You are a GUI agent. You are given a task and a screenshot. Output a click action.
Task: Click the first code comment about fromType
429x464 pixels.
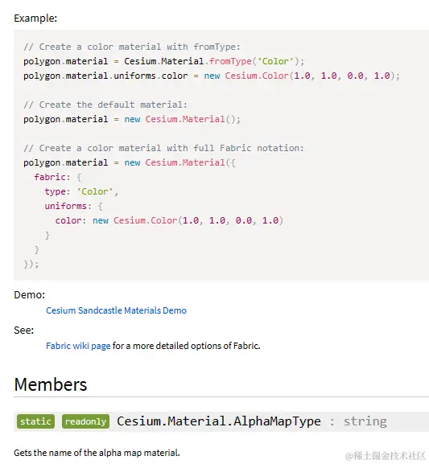coord(132,47)
